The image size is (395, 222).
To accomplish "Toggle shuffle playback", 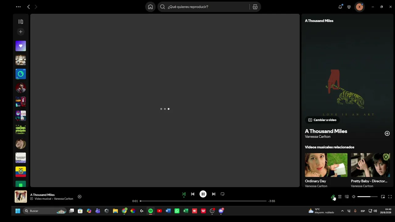I will point(184,194).
